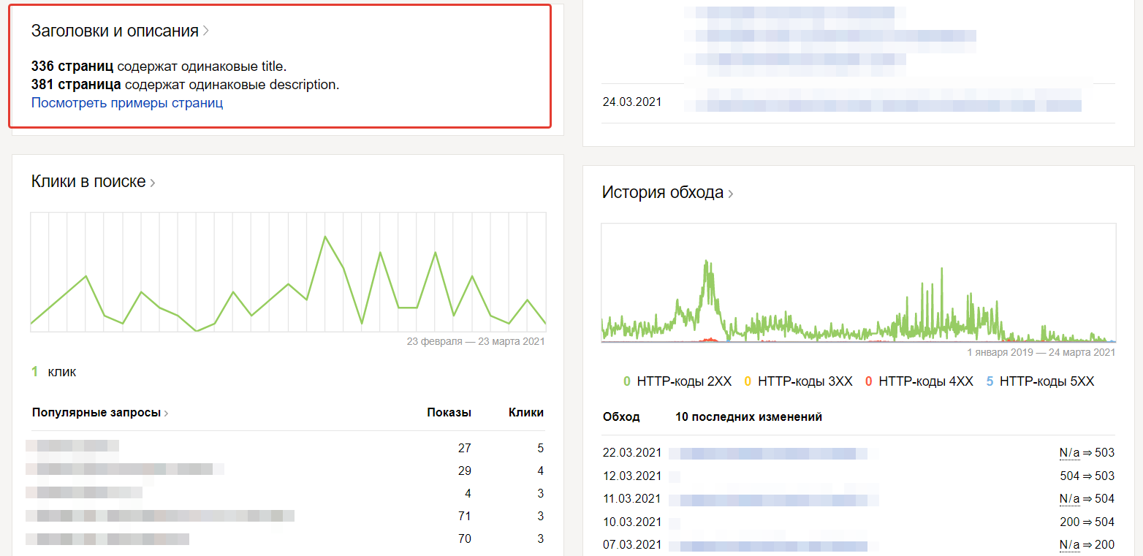The width and height of the screenshot is (1143, 556).
Task: Toggle the HTTP-коды 3XX legend series
Action: (x=798, y=381)
